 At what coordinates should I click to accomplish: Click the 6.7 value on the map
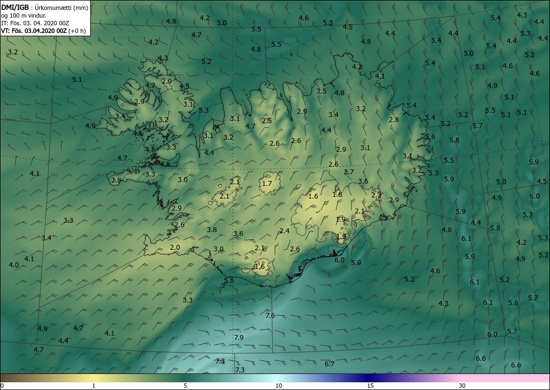coord(329,364)
